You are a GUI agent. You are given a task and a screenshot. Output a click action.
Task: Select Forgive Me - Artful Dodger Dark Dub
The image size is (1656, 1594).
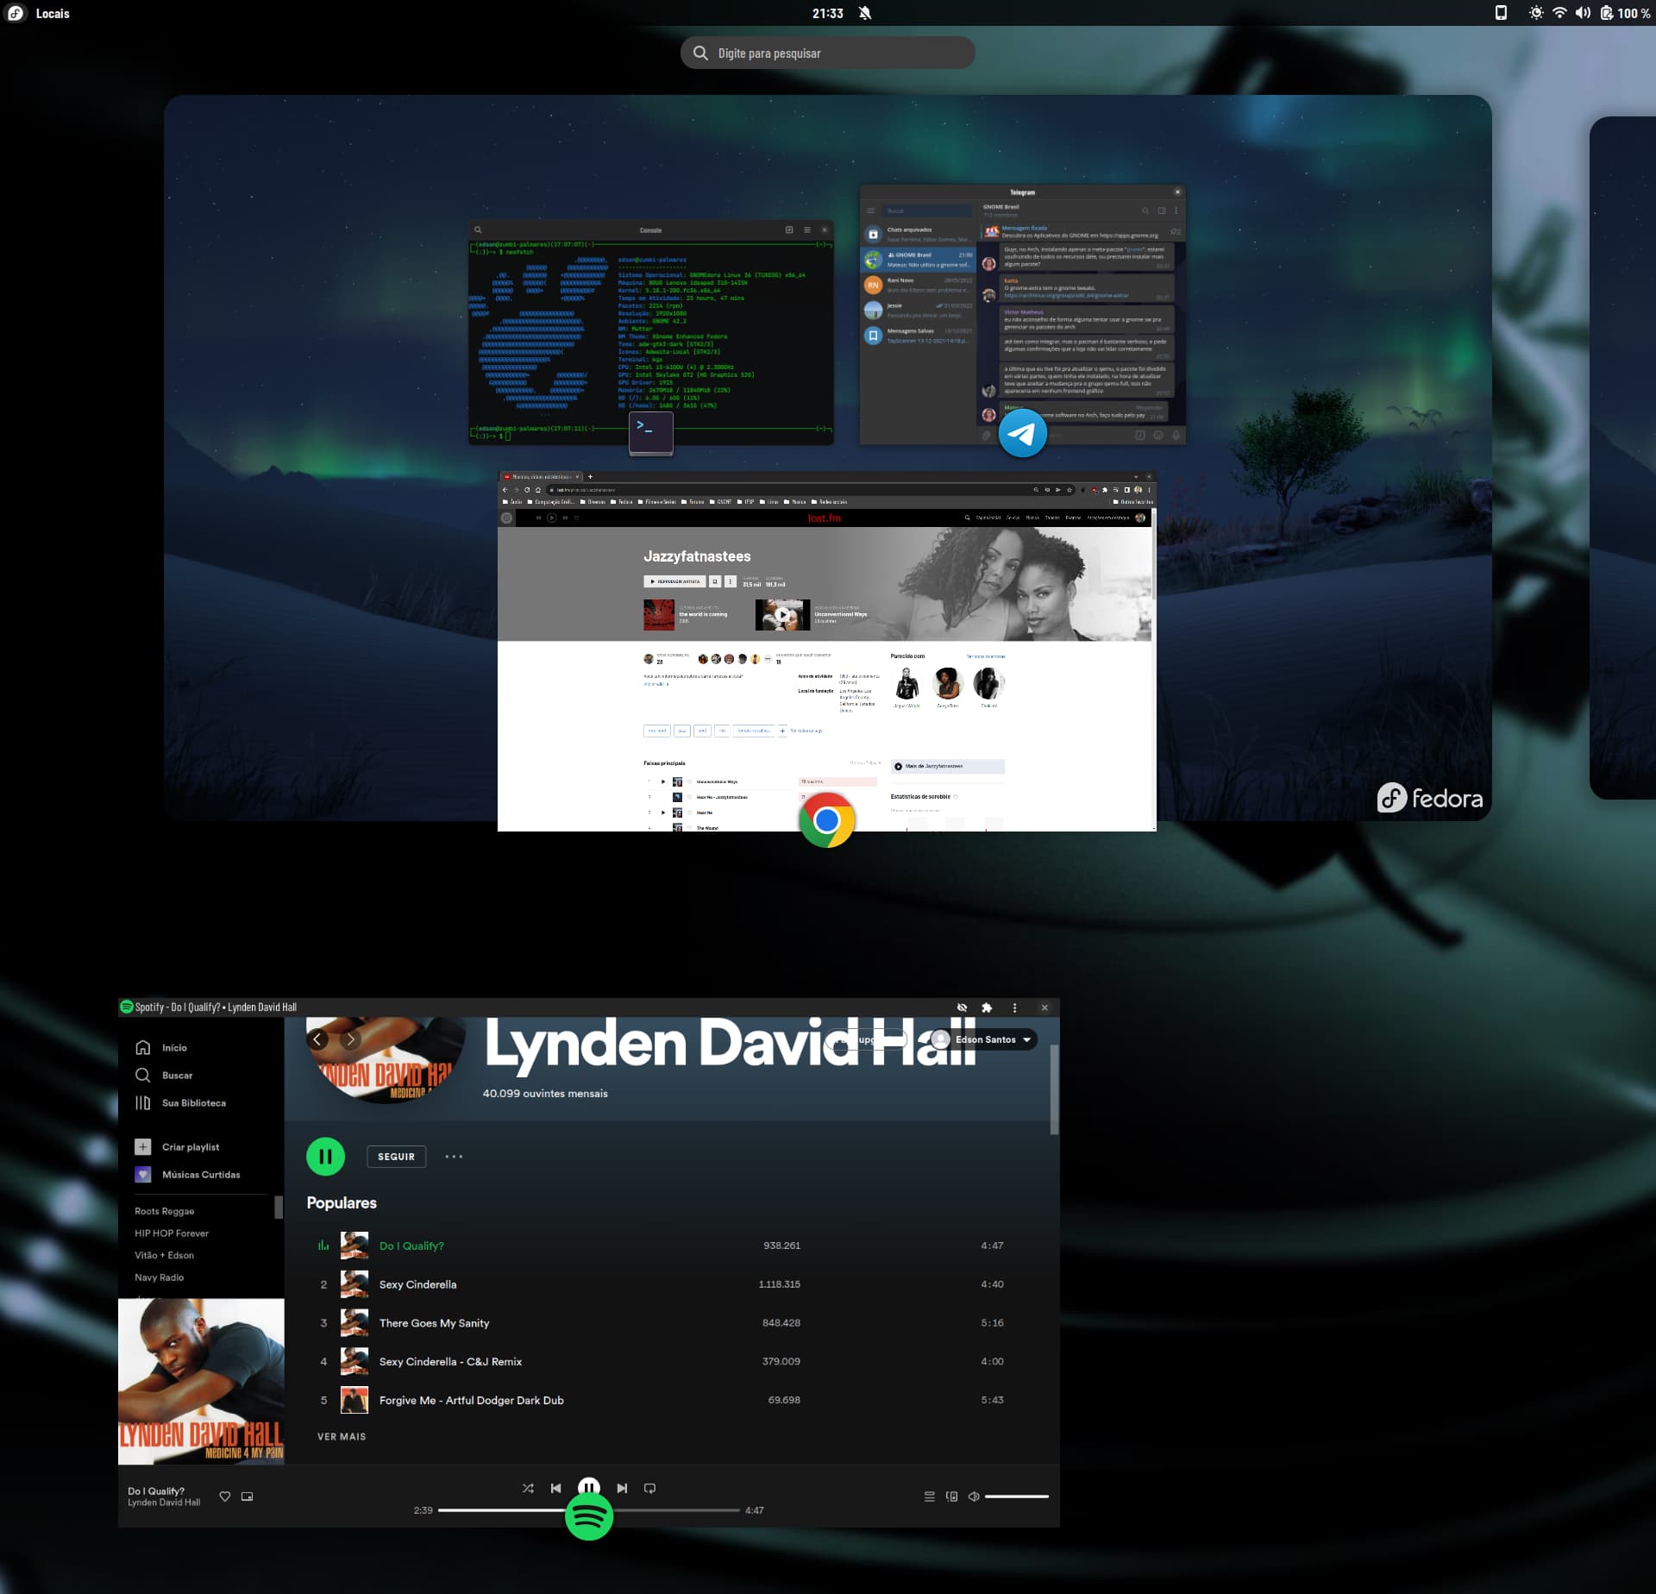[662, 1400]
